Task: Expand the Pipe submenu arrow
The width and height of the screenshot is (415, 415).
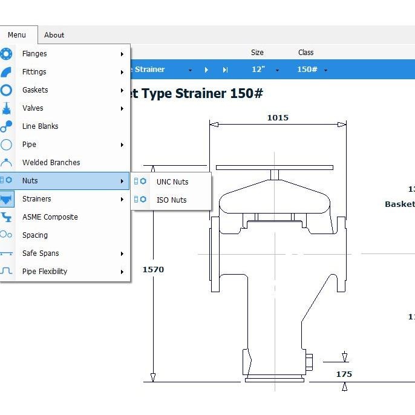Action: coord(122,145)
